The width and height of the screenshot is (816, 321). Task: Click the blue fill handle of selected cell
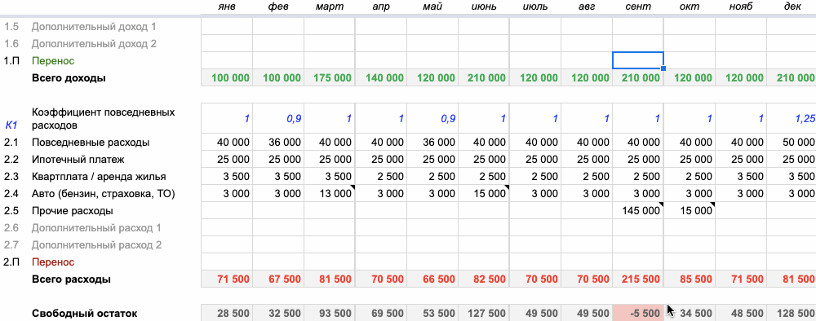pos(663,68)
